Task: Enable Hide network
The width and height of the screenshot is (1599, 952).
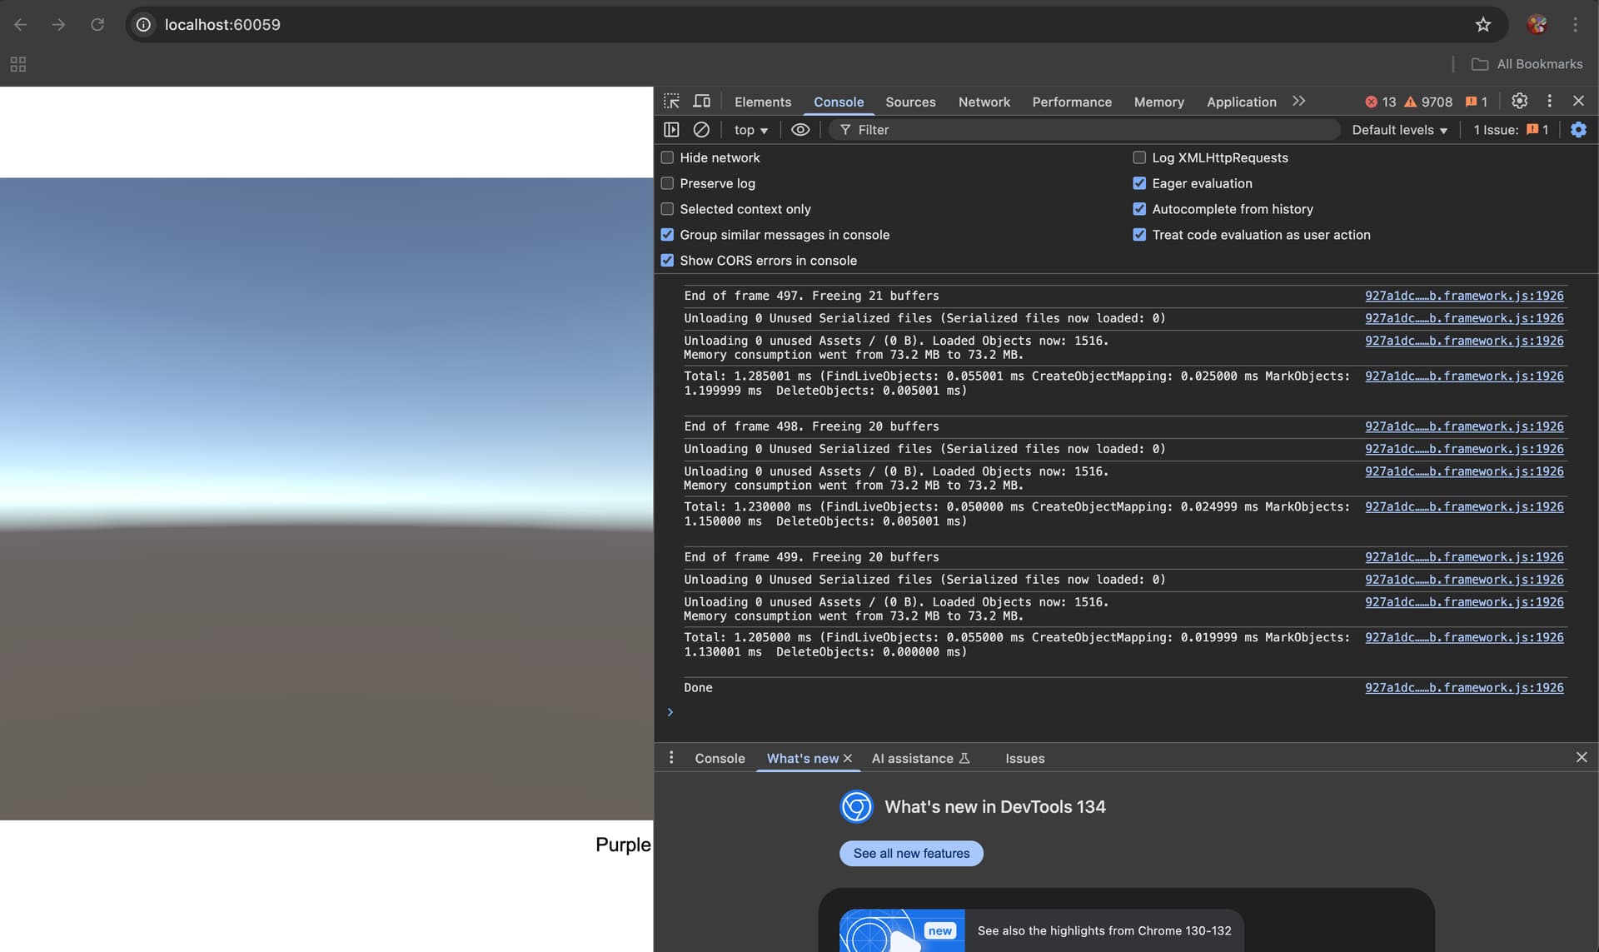Action: (x=667, y=157)
